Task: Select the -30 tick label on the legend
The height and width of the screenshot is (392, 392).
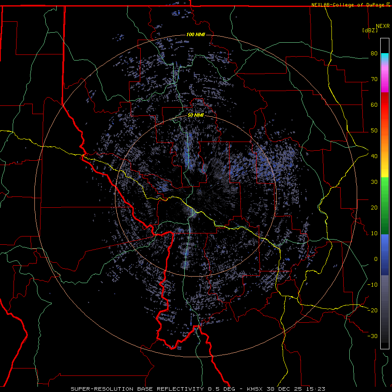Action: (372, 336)
